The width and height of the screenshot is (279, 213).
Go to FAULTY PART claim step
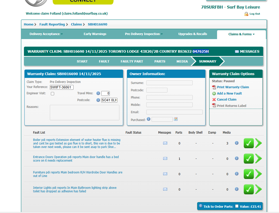[132, 62]
